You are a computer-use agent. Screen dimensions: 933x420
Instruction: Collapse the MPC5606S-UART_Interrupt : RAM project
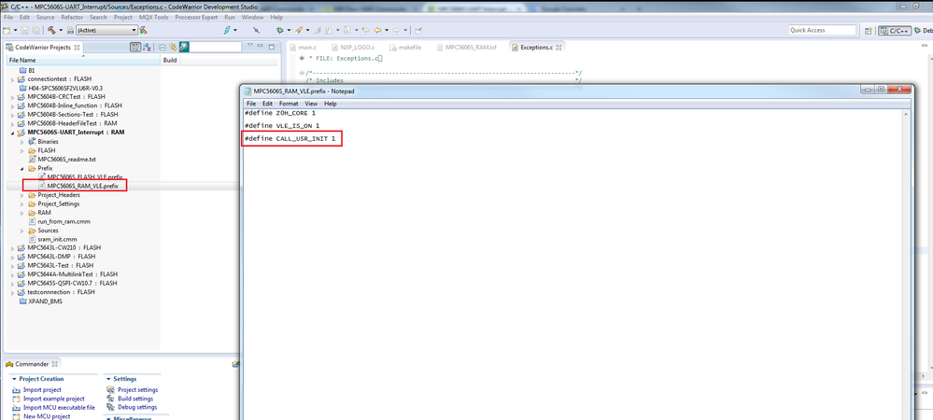point(12,133)
